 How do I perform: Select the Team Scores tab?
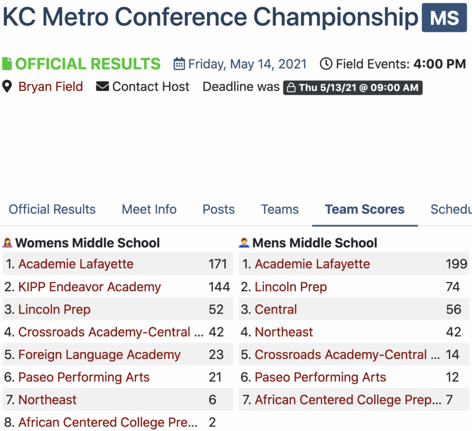click(365, 209)
